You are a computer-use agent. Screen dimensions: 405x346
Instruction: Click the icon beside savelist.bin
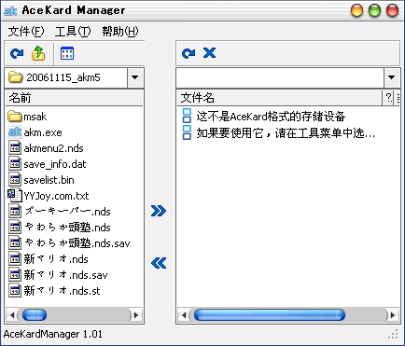tap(15, 180)
